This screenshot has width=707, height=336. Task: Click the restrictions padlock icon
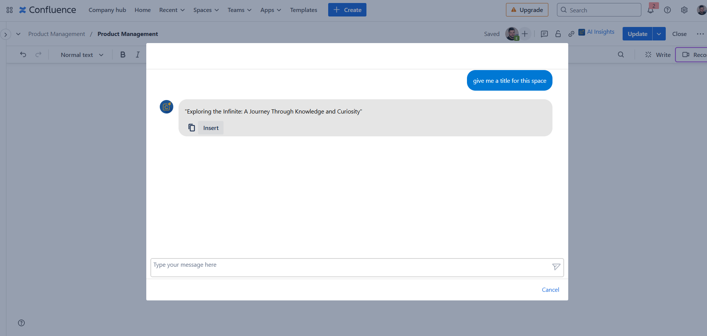[x=558, y=34]
